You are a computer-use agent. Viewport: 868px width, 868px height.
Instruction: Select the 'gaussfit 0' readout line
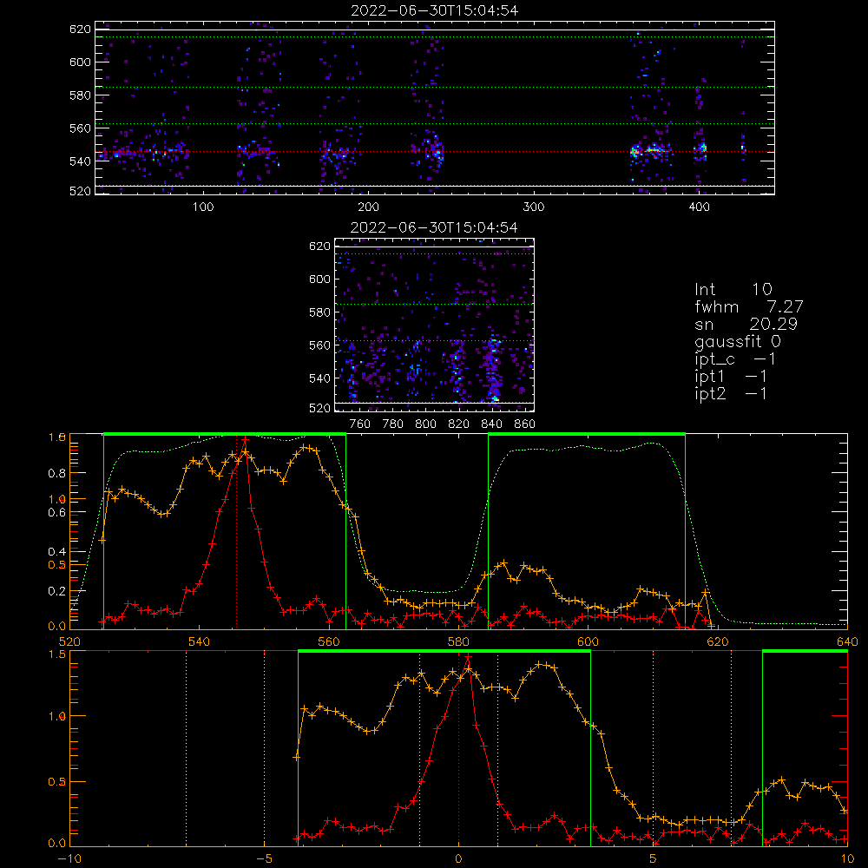[x=738, y=342]
